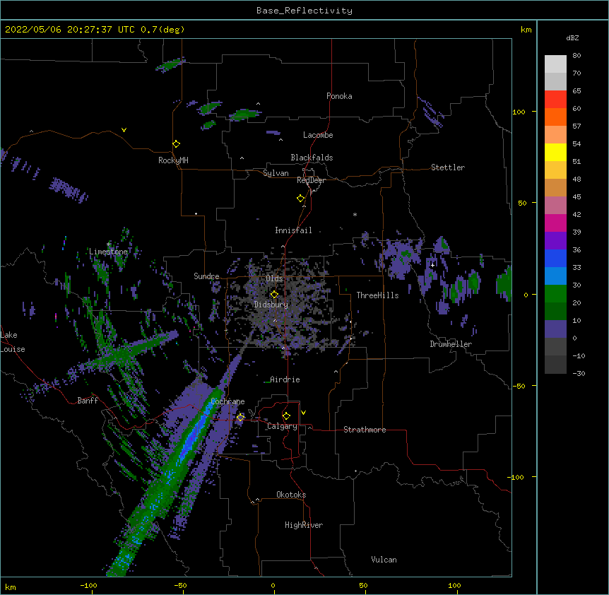Click the RockyMH town label
Screen dimensions: 609x595
173,160
